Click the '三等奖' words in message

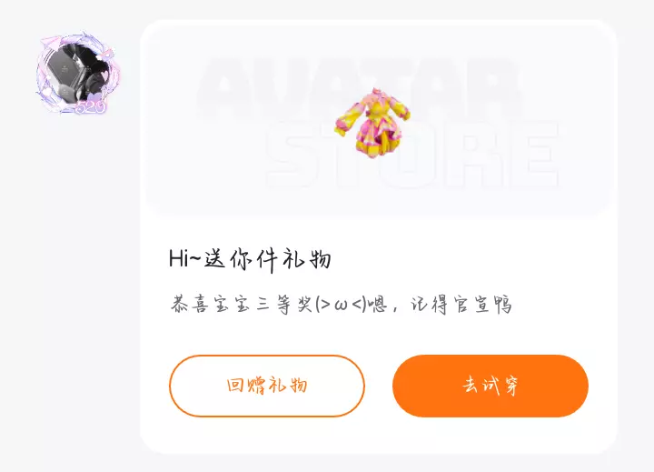pos(285,304)
